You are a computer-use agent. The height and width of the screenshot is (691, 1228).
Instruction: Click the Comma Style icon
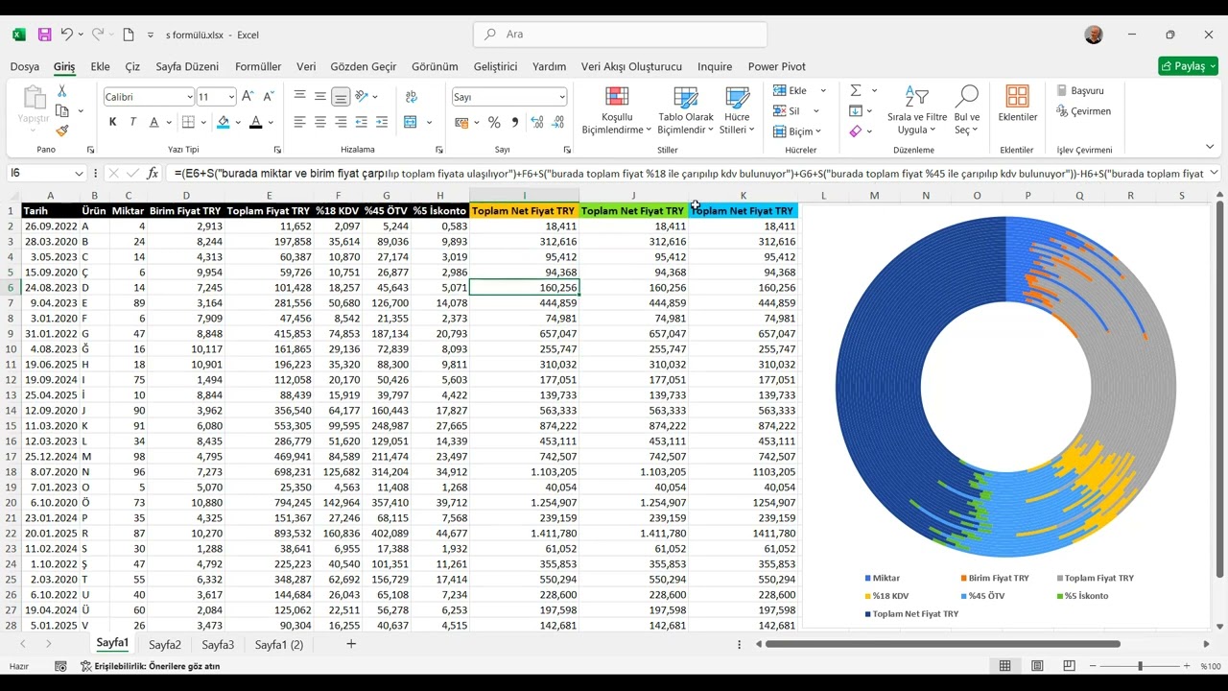[515, 122]
